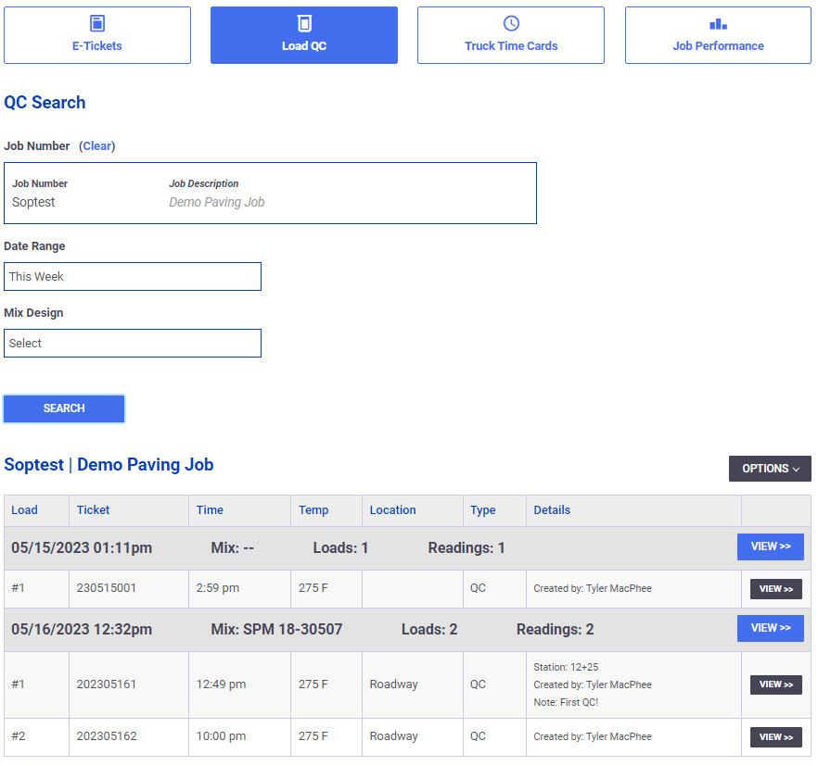View load for ticket 230515001
The image size is (818, 766).
[x=775, y=589]
